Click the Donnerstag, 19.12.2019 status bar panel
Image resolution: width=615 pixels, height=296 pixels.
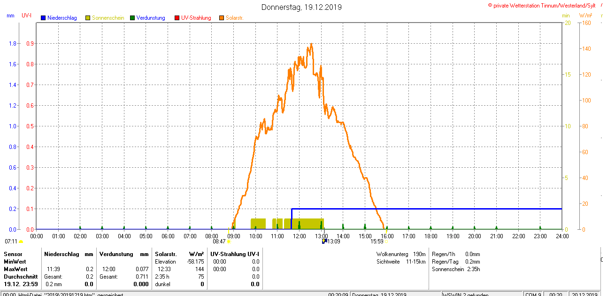(x=395, y=294)
